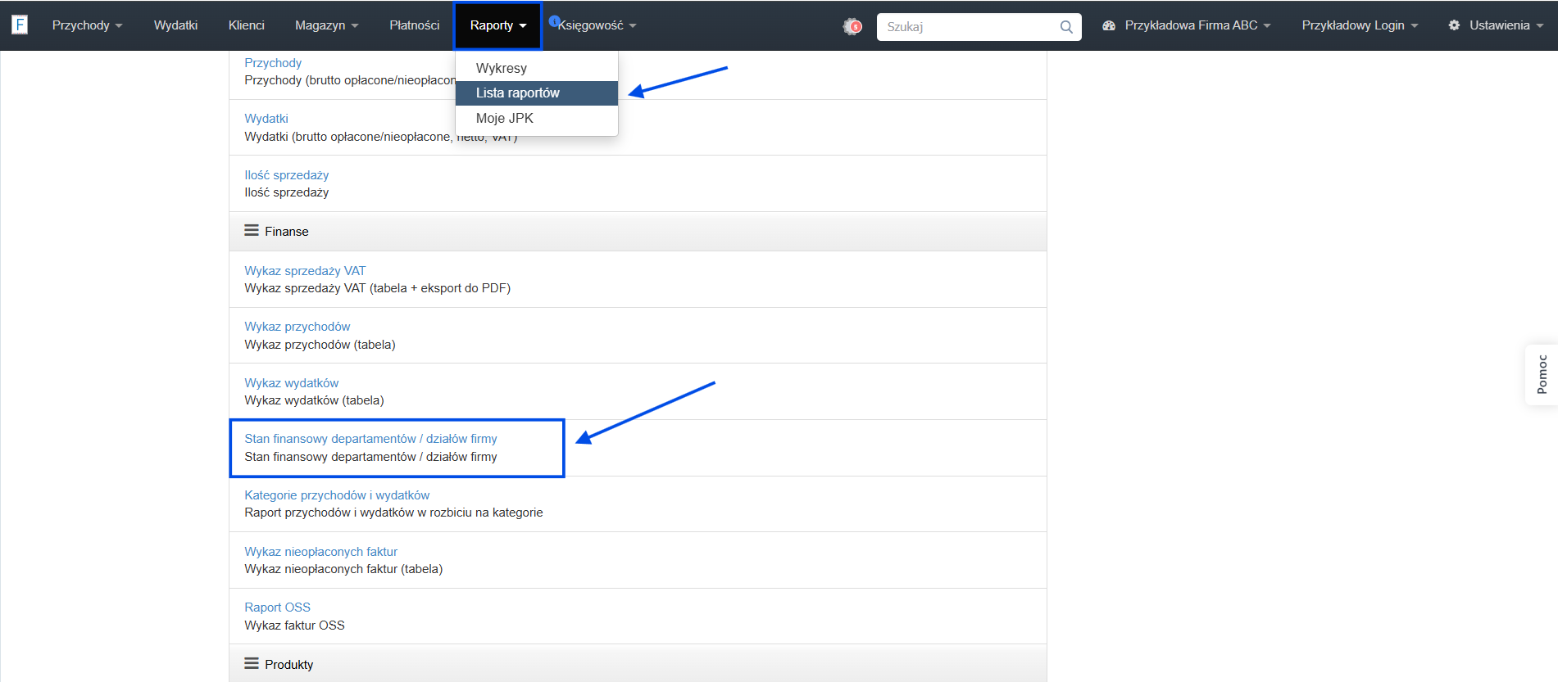
Task: Click text 'Wykaz sprzedaży VAT (tabela + eksport do PDF)'
Action: click(378, 288)
